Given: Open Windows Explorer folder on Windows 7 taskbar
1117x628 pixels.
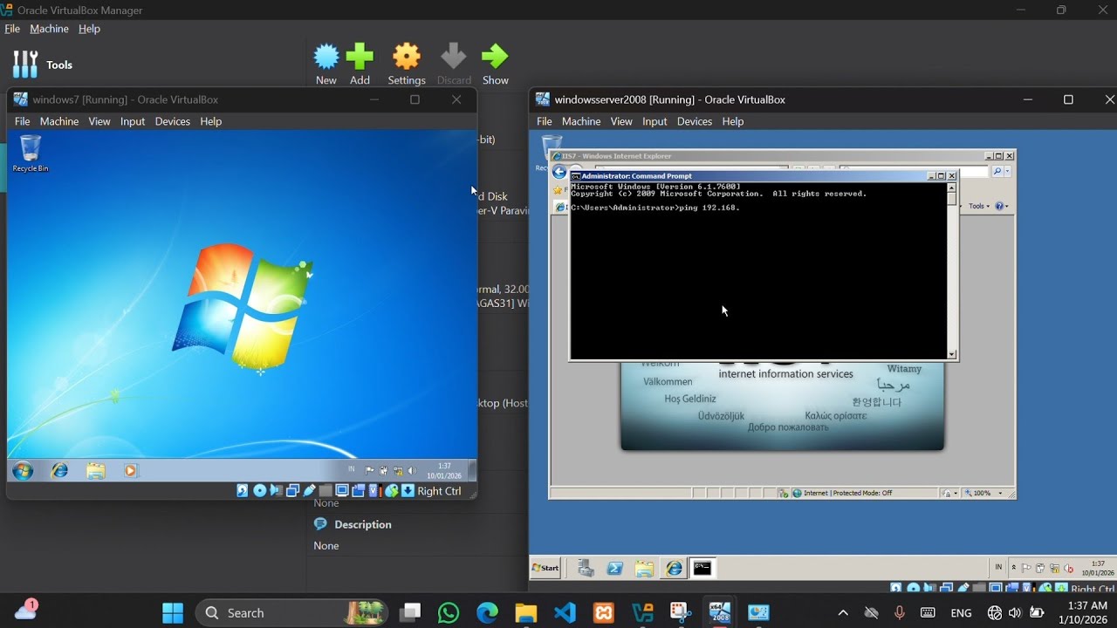Looking at the screenshot, I should (96, 471).
